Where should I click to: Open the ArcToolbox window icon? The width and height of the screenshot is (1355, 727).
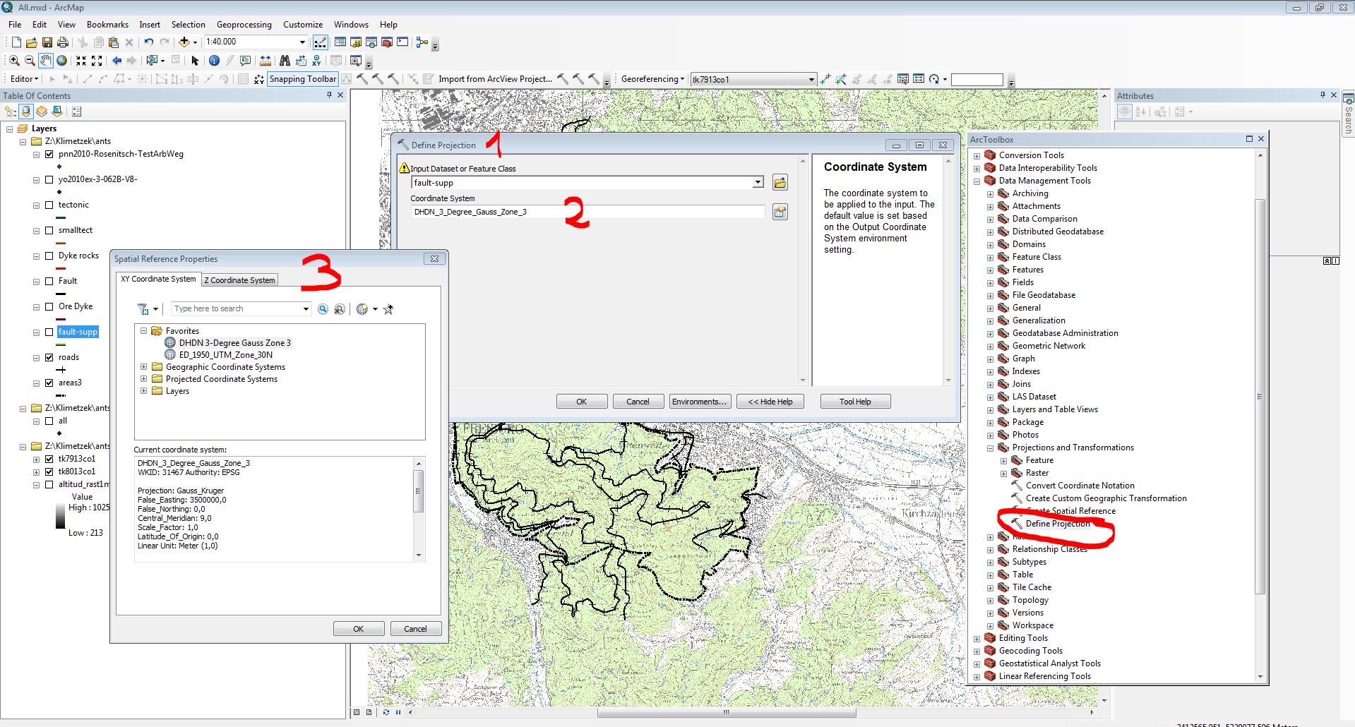[386, 42]
